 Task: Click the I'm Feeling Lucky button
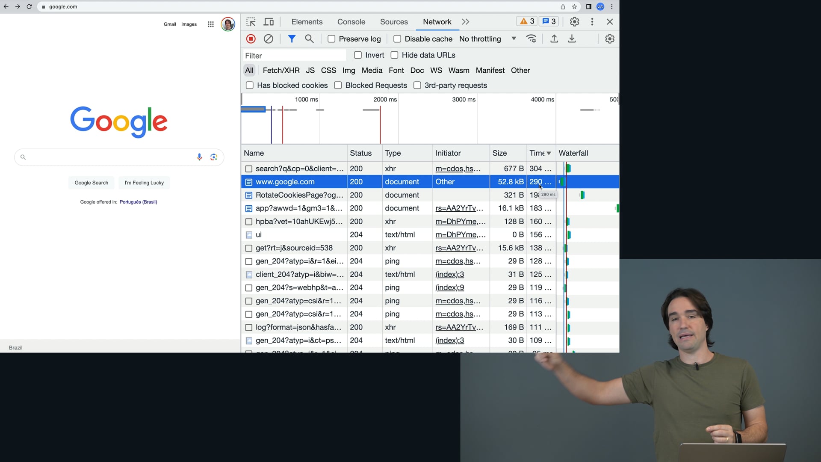click(144, 183)
